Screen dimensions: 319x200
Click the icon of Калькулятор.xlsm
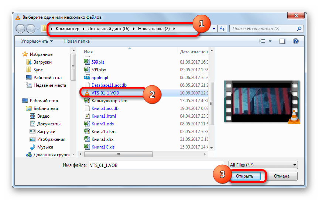(87, 100)
